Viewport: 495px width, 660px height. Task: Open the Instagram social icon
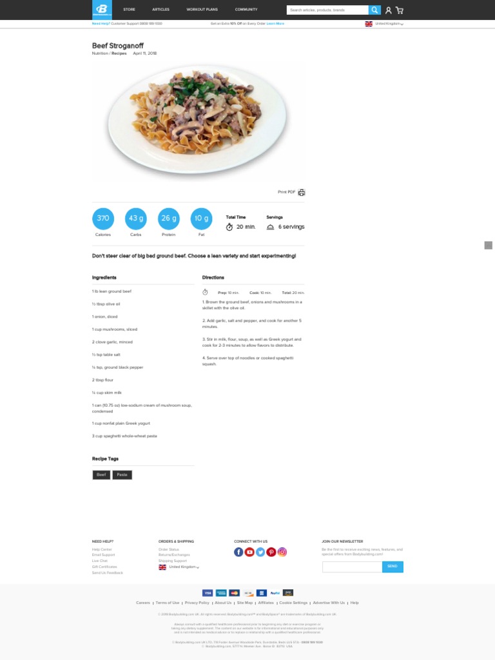click(x=282, y=552)
